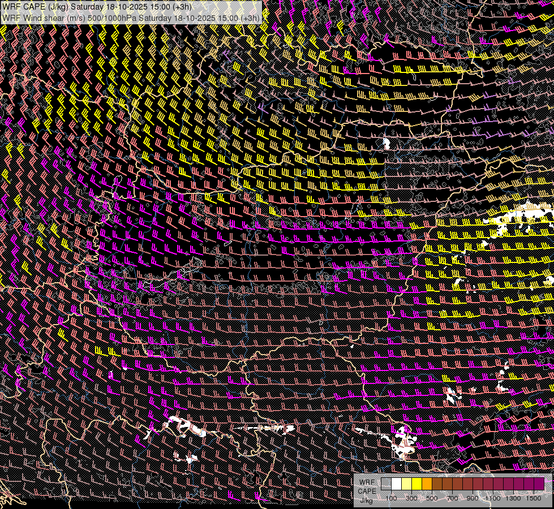Click the pale yellow CAPE legend swatch
The image size is (554, 509).
click(x=407, y=484)
